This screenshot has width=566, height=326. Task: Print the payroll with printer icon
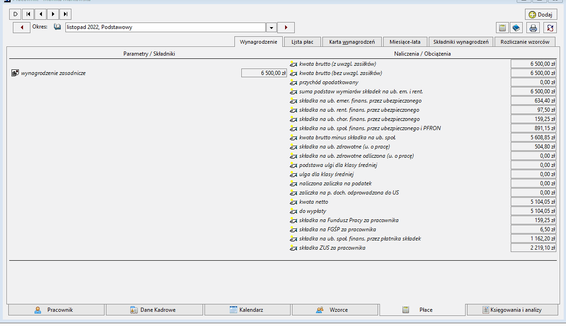[533, 28]
